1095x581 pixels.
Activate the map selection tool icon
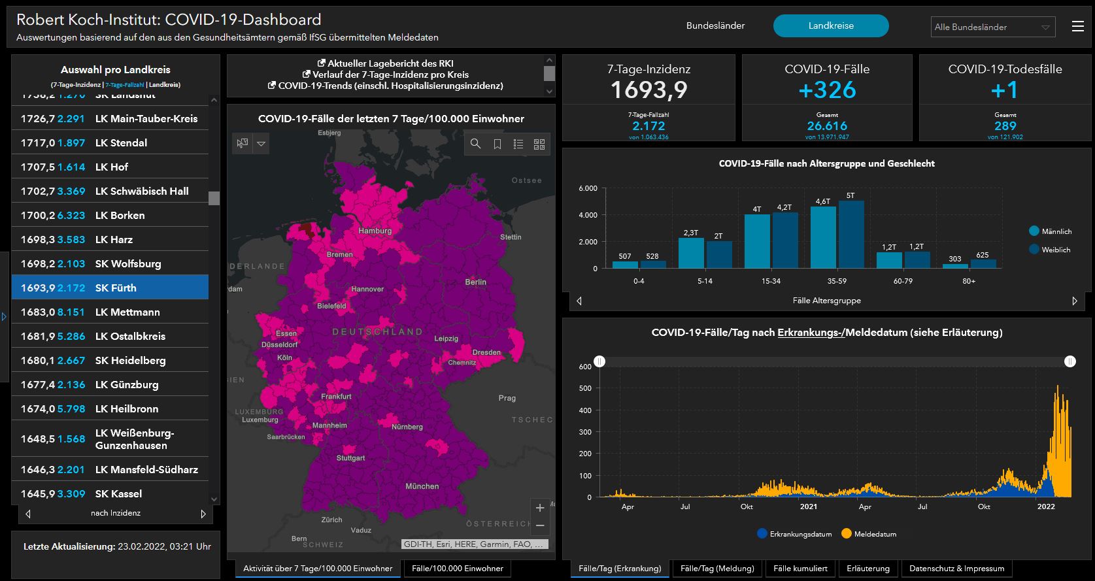click(x=243, y=144)
